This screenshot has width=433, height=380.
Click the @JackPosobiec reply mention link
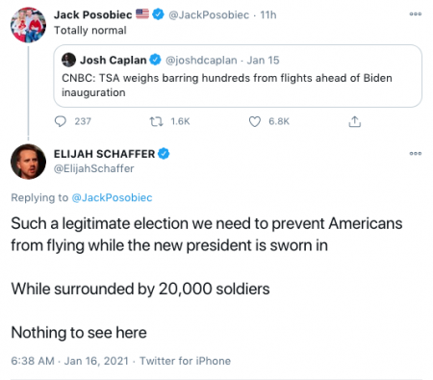(x=112, y=197)
